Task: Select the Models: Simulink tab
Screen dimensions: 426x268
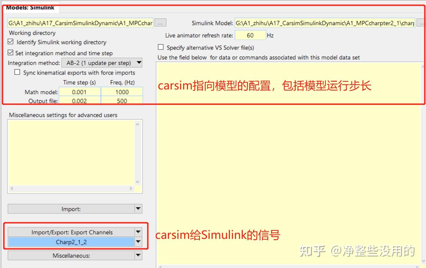Action: coord(30,7)
